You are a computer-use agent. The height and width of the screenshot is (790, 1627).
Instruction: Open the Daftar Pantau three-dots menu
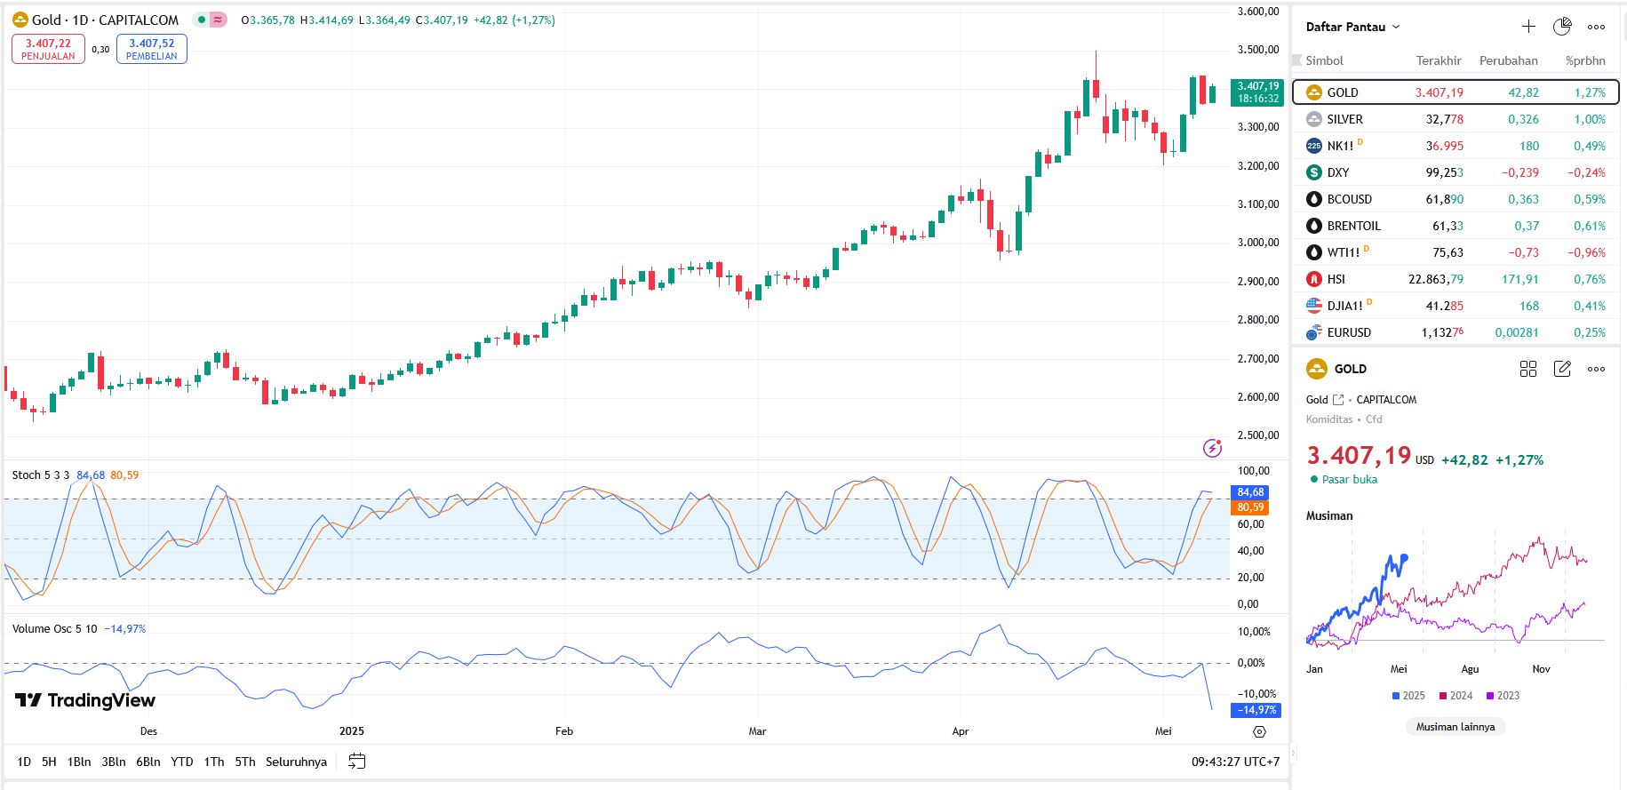click(1596, 27)
